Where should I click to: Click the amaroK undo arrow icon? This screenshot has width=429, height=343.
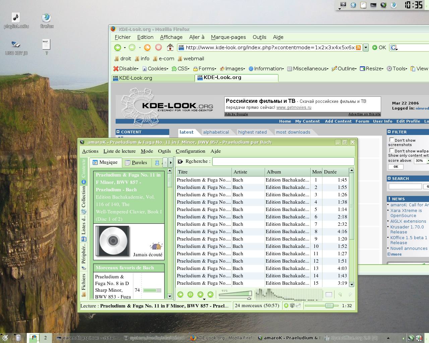[340, 294]
